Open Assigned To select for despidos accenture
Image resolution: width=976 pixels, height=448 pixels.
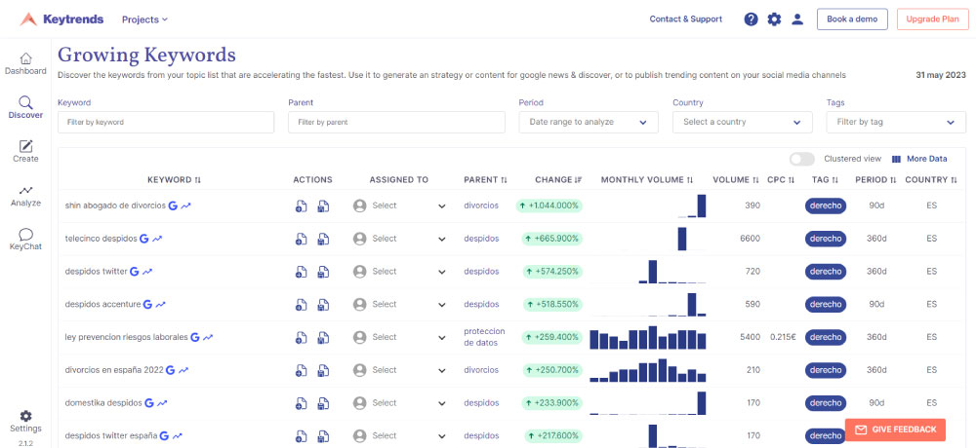tap(399, 305)
